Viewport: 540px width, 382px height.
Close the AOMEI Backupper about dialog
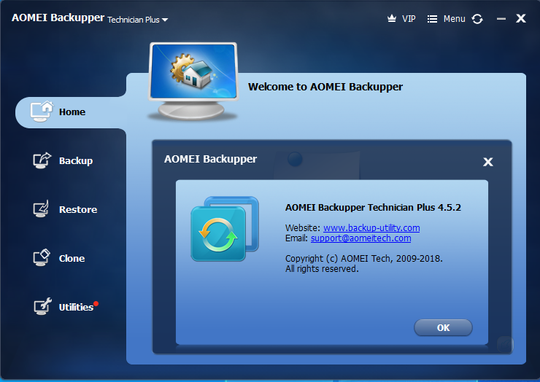[488, 162]
